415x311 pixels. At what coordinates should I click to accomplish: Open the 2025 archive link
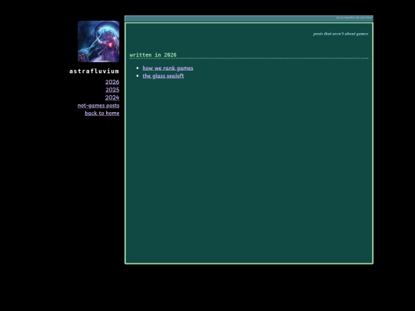pos(112,90)
